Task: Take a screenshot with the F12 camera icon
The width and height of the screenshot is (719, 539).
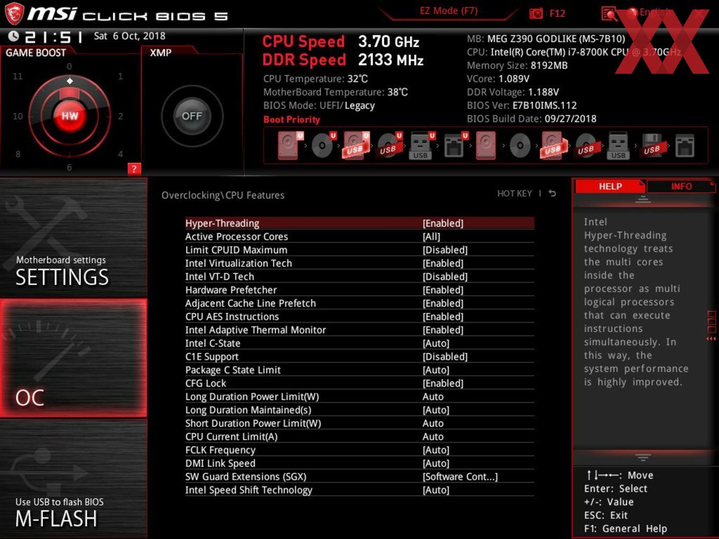Action: 536,13
